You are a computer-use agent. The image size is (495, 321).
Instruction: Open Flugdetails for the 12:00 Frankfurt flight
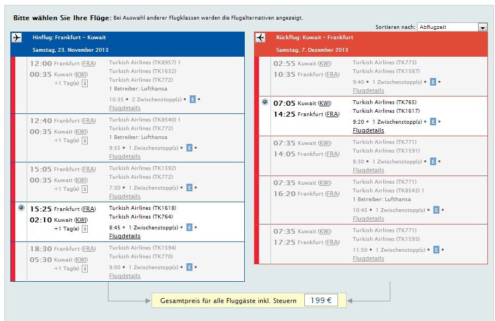(125, 108)
